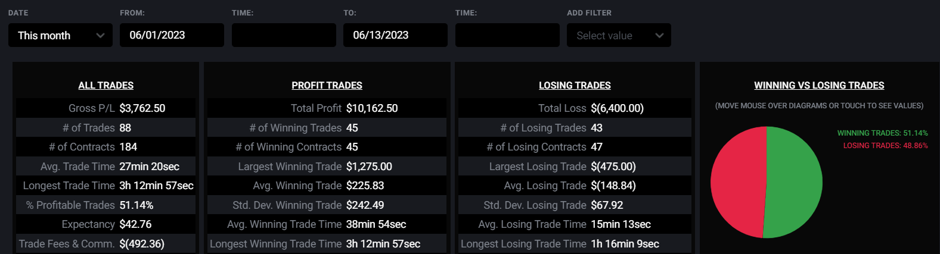Click the empty TIME field after TO date

coord(507,35)
